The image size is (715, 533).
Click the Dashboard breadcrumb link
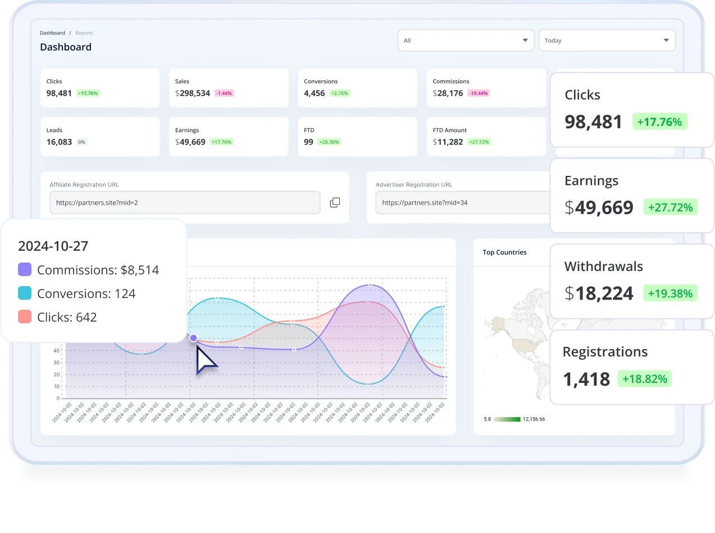[x=52, y=33]
